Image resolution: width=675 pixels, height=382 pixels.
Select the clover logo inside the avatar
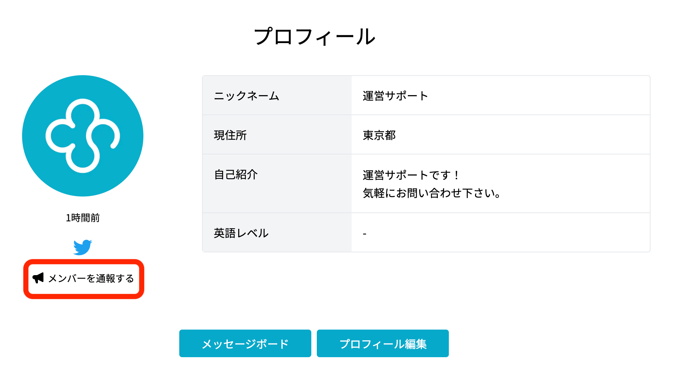[x=83, y=135]
